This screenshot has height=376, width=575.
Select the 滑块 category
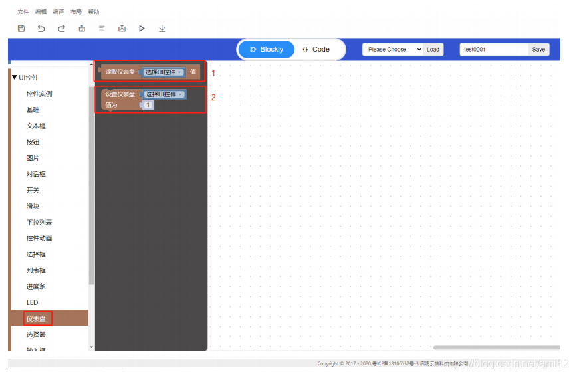click(x=33, y=206)
